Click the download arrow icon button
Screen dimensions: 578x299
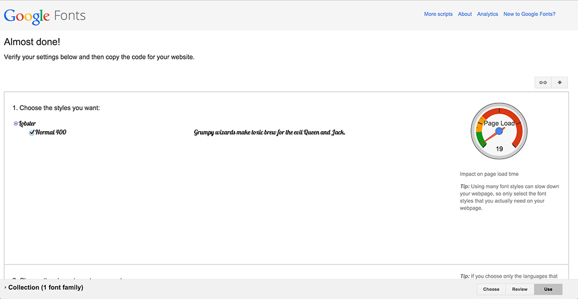[560, 83]
